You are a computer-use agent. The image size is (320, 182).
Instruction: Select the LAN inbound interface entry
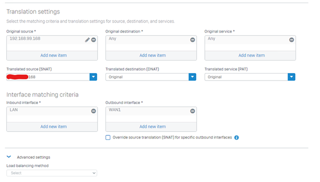tap(13, 110)
